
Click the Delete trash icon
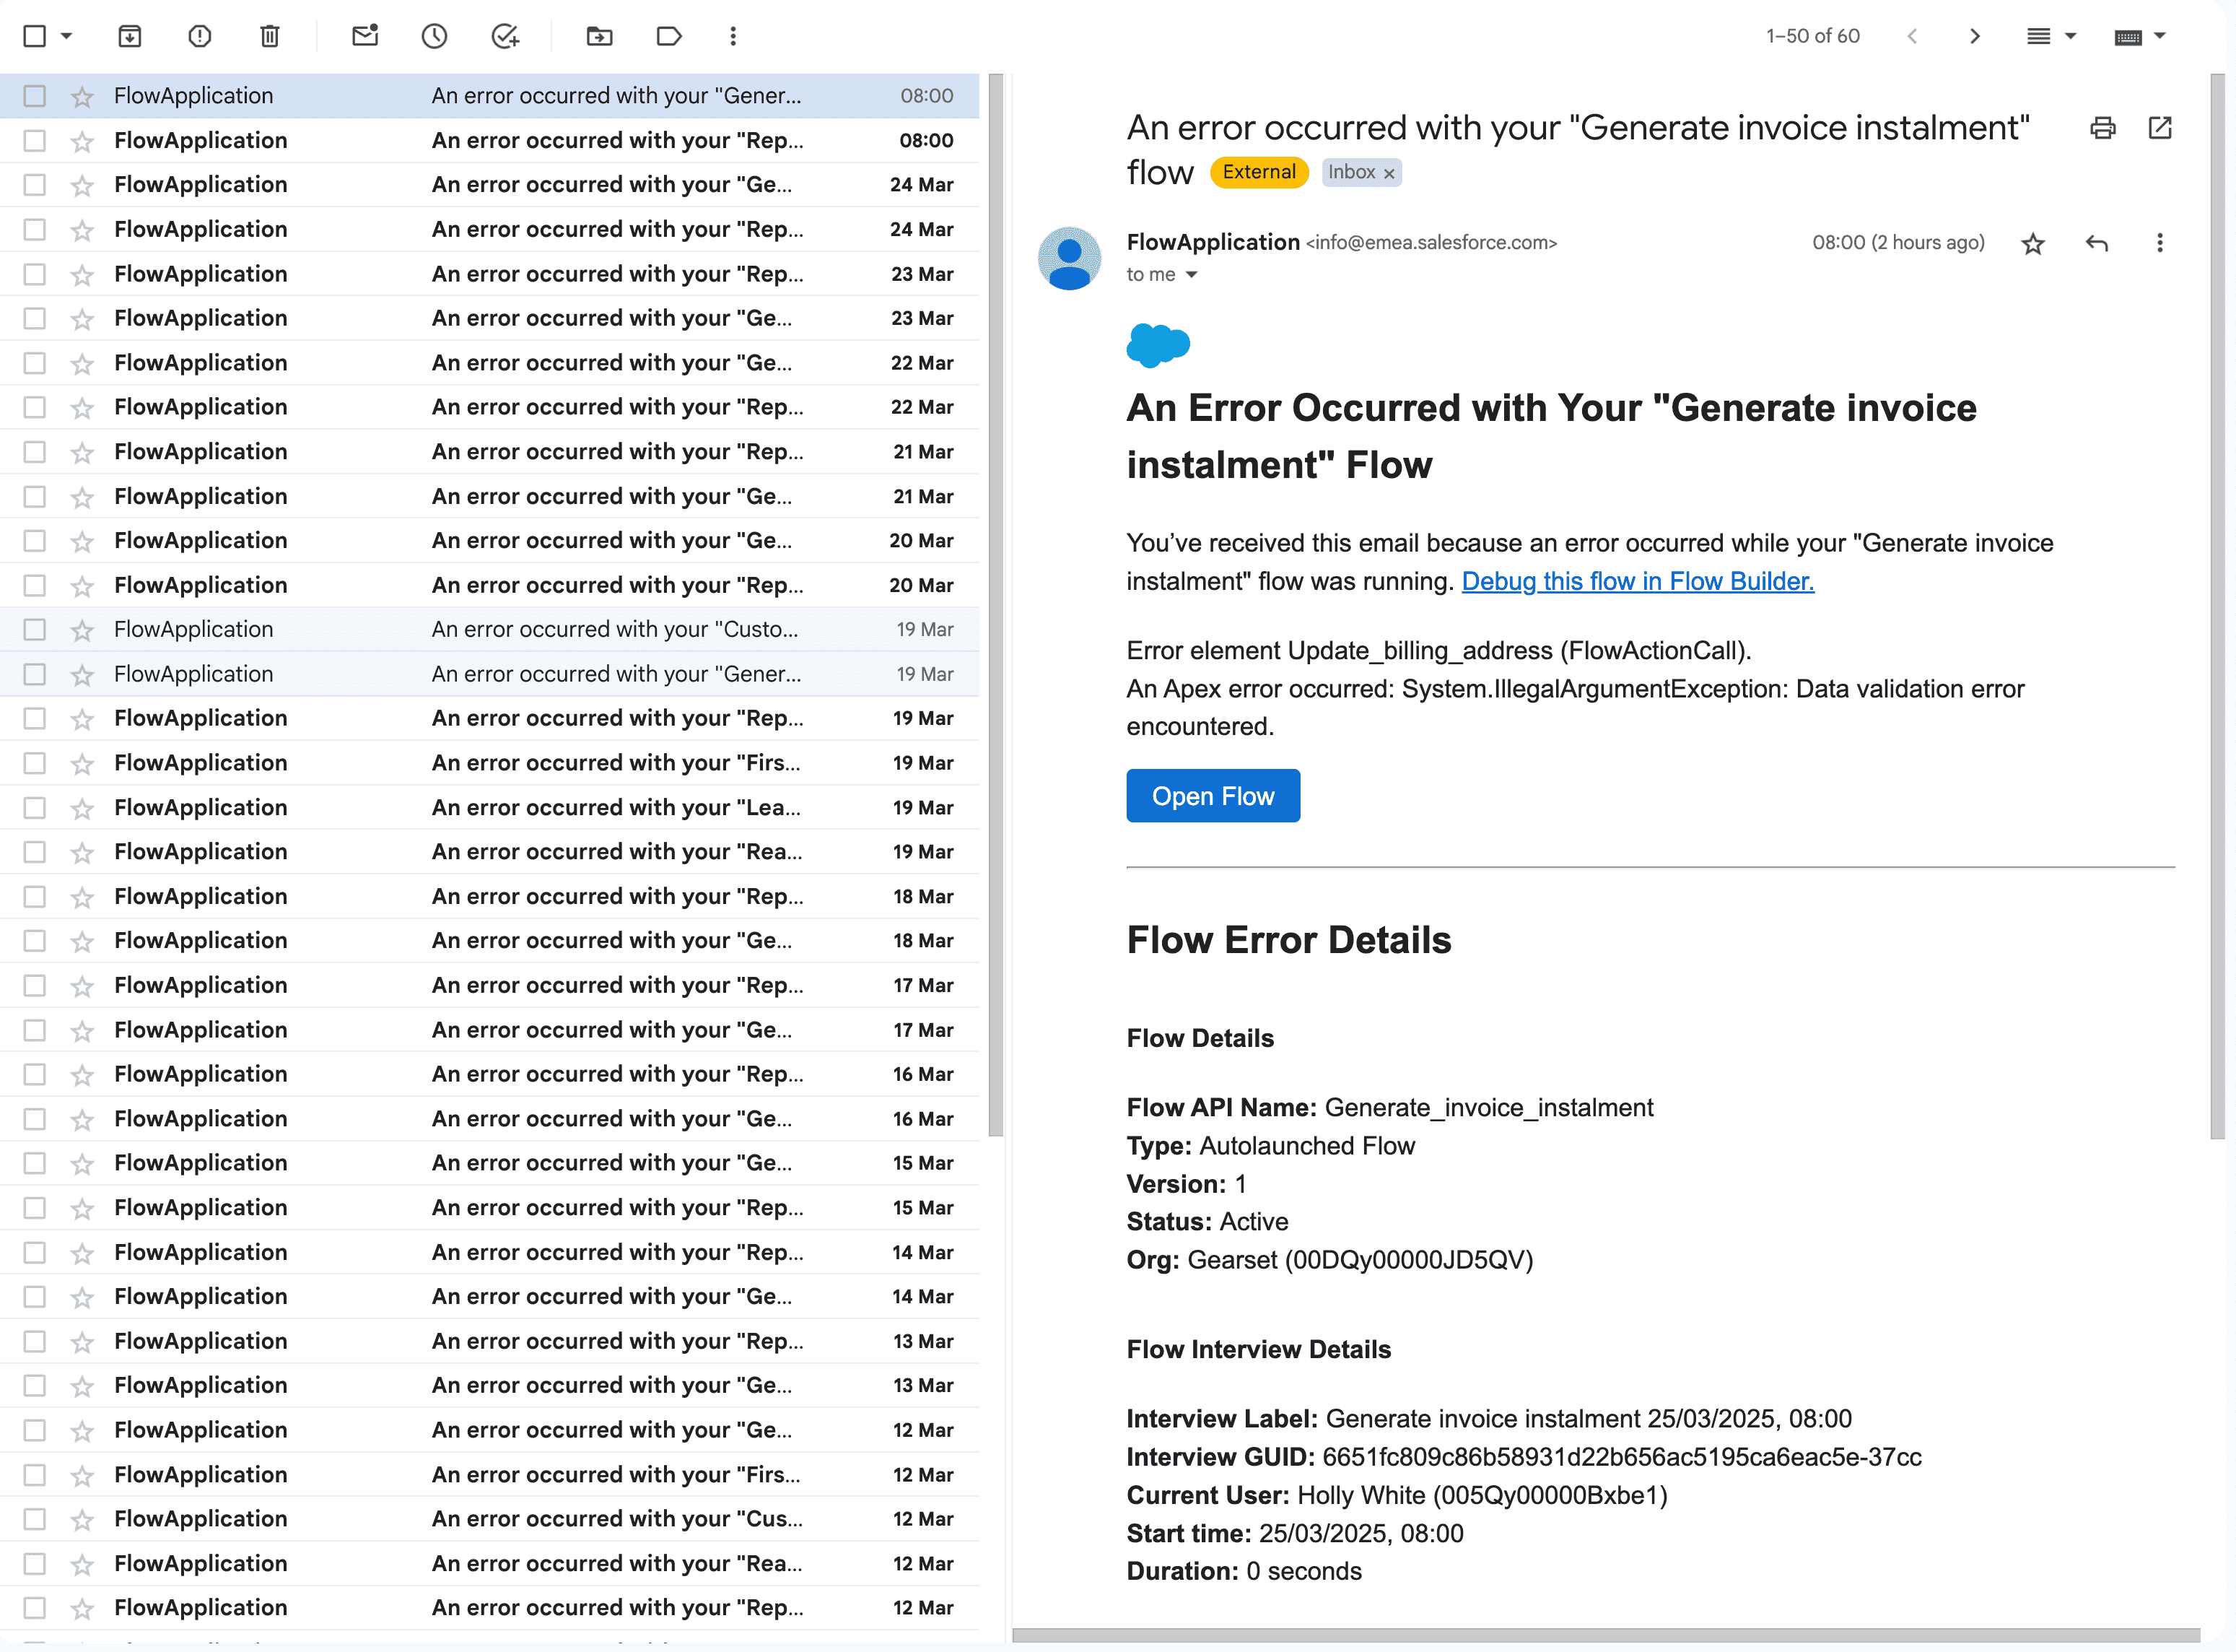(270, 37)
